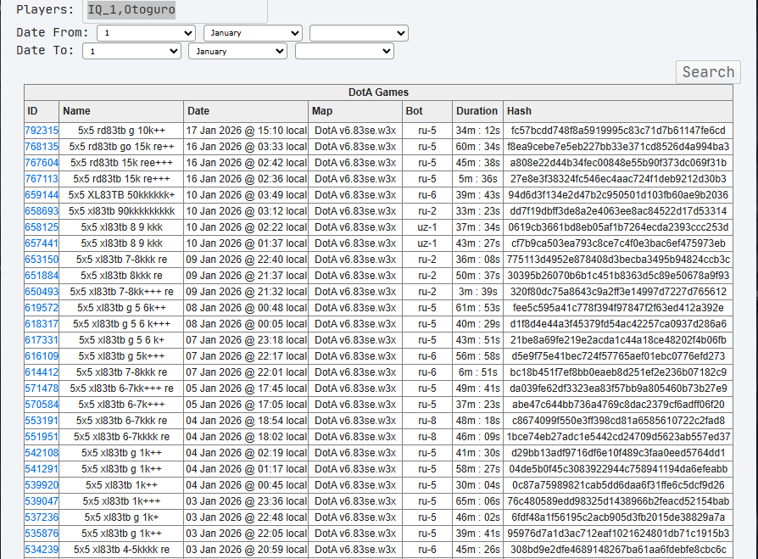Open game ID 534239 link

tap(42, 550)
